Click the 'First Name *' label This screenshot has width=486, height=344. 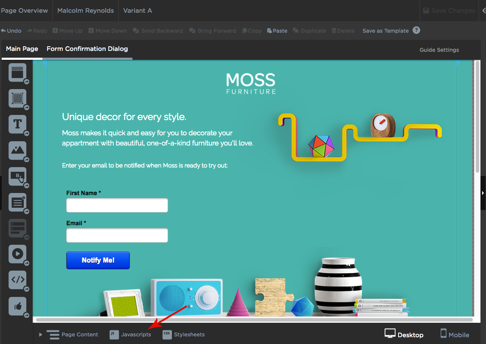pyautogui.click(x=84, y=193)
